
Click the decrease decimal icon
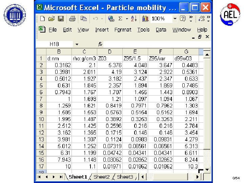[x=201, y=19]
